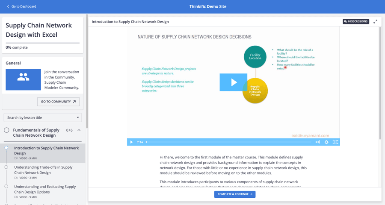This screenshot has height=205, width=385.
Task: Select Understanding Trade-offs in Supply Chain lesson
Action: [43, 170]
